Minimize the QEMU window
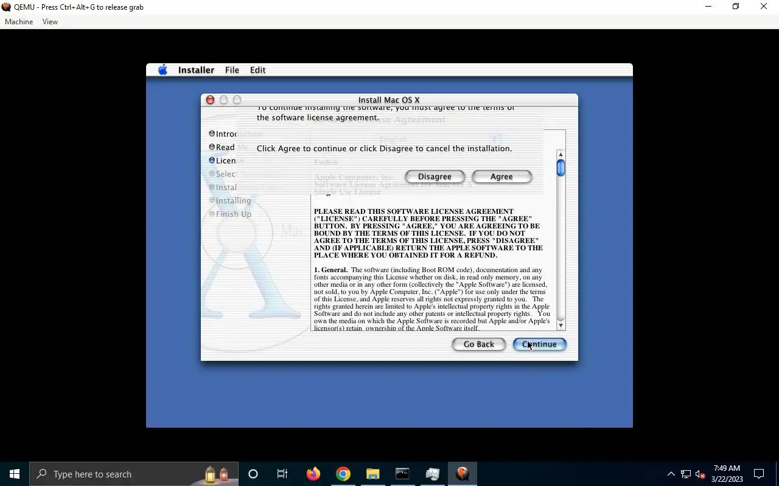Image resolution: width=779 pixels, height=486 pixels. (x=708, y=7)
